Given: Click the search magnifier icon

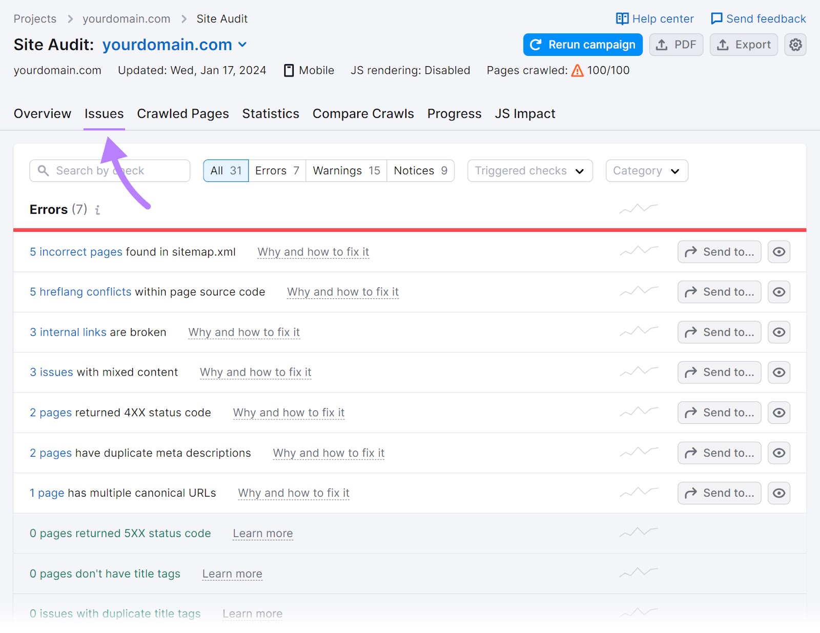Looking at the screenshot, I should point(43,170).
